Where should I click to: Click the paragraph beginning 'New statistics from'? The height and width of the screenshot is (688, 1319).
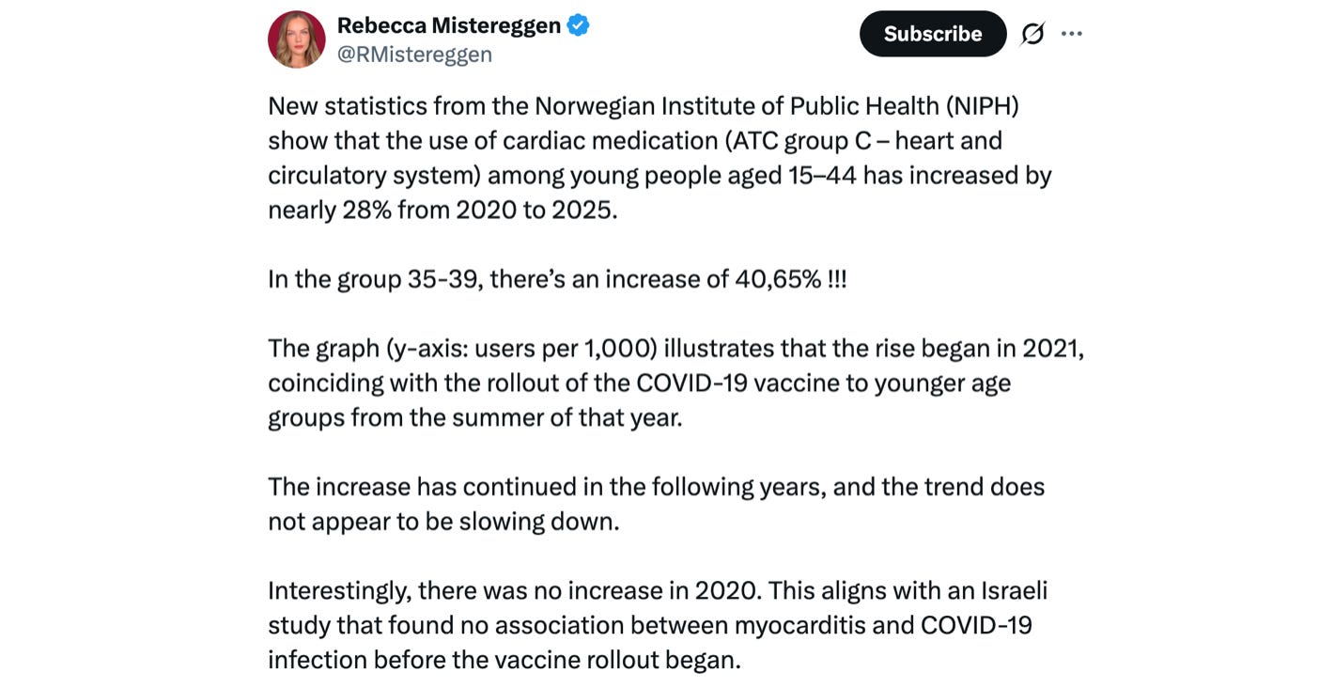pyautogui.click(x=659, y=158)
